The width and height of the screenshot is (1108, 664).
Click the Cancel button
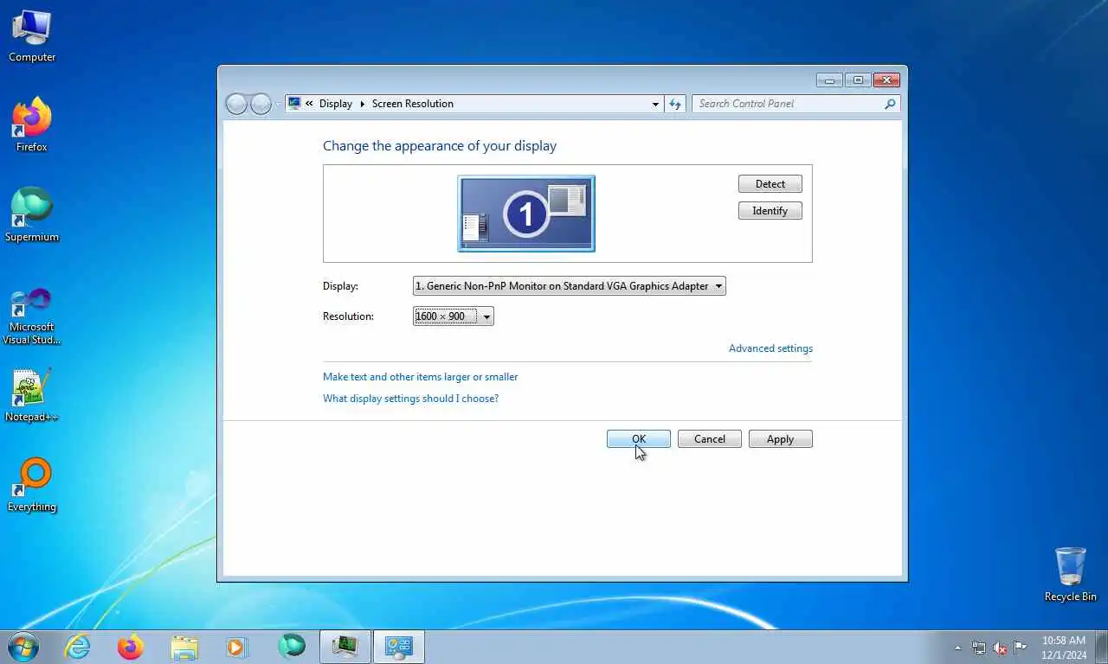tap(710, 439)
